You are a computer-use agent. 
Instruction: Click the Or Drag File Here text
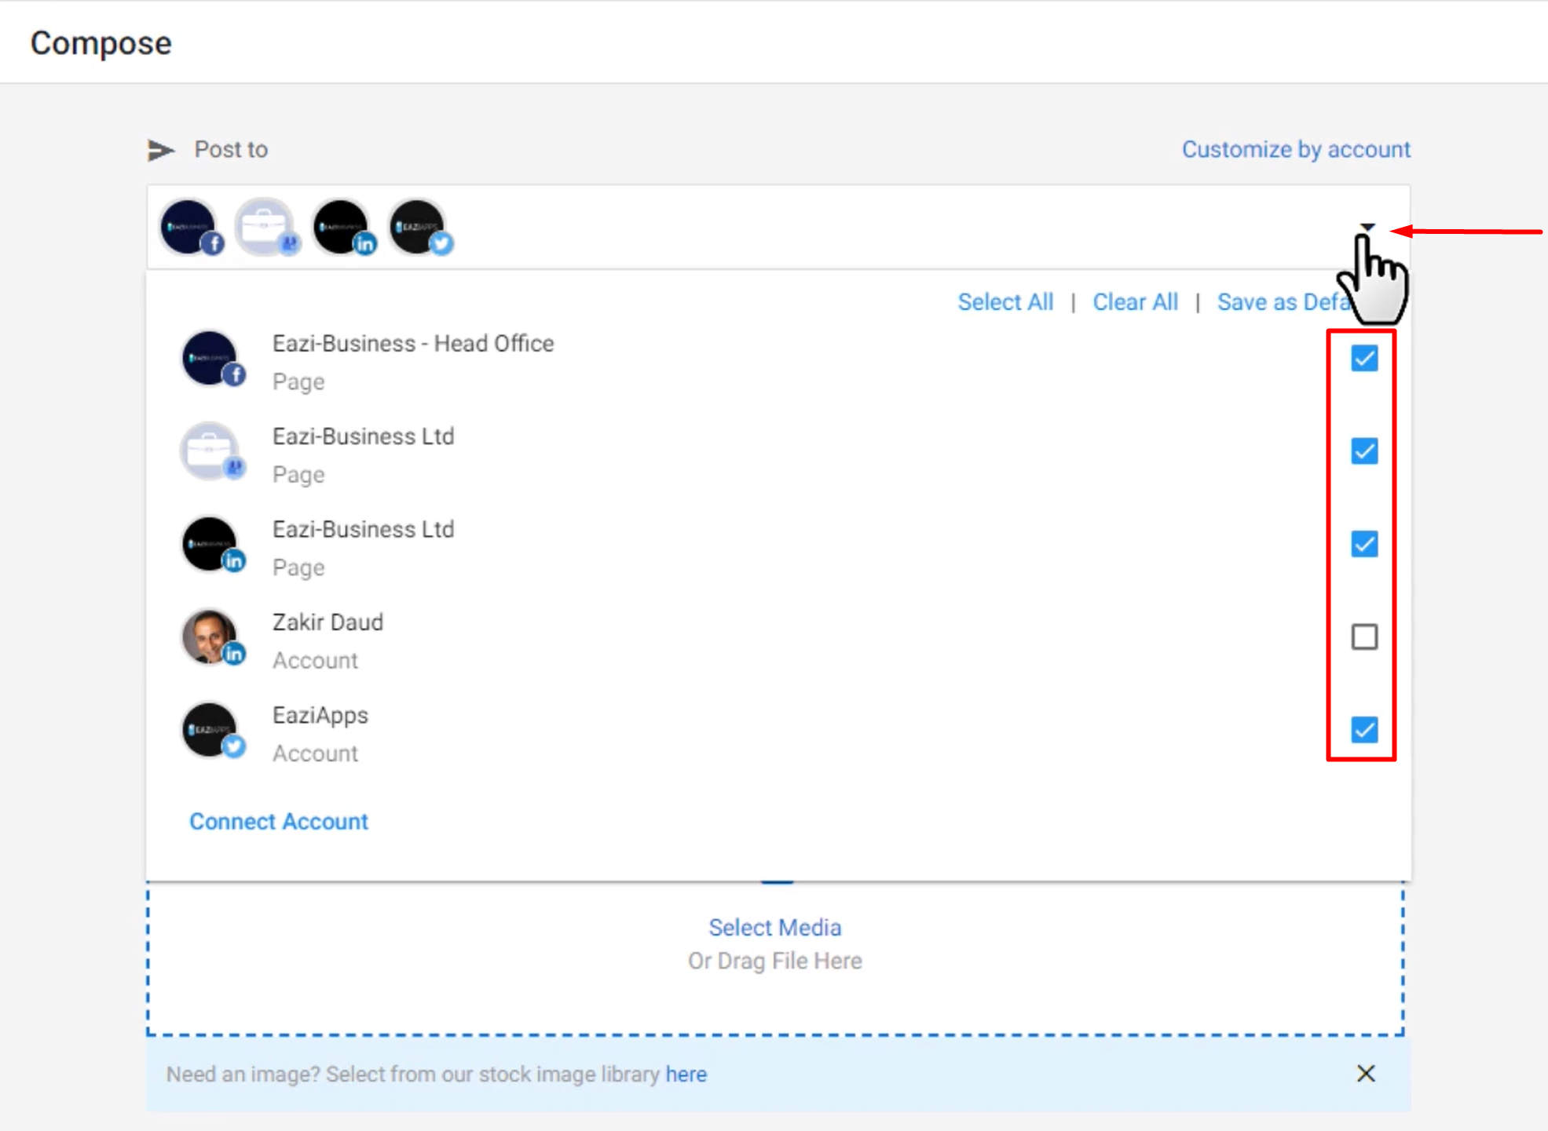(x=774, y=961)
